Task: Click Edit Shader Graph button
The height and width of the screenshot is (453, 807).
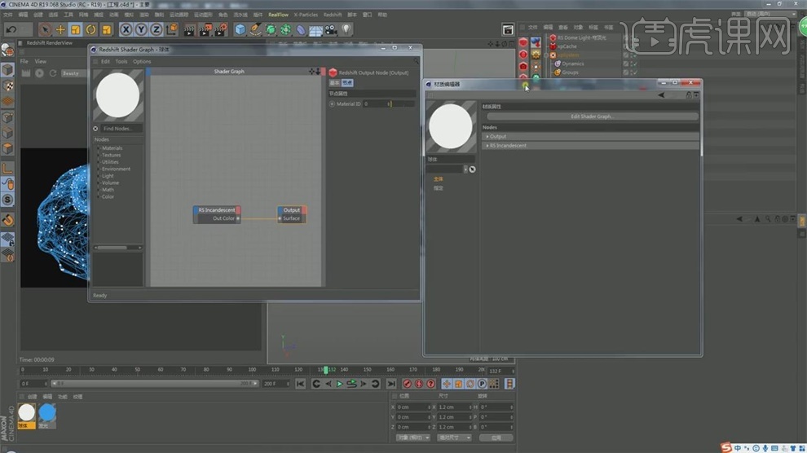Action: (592, 117)
